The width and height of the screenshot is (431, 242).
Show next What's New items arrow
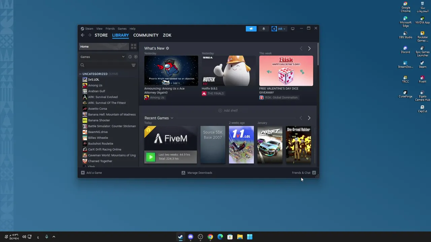pyautogui.click(x=309, y=48)
